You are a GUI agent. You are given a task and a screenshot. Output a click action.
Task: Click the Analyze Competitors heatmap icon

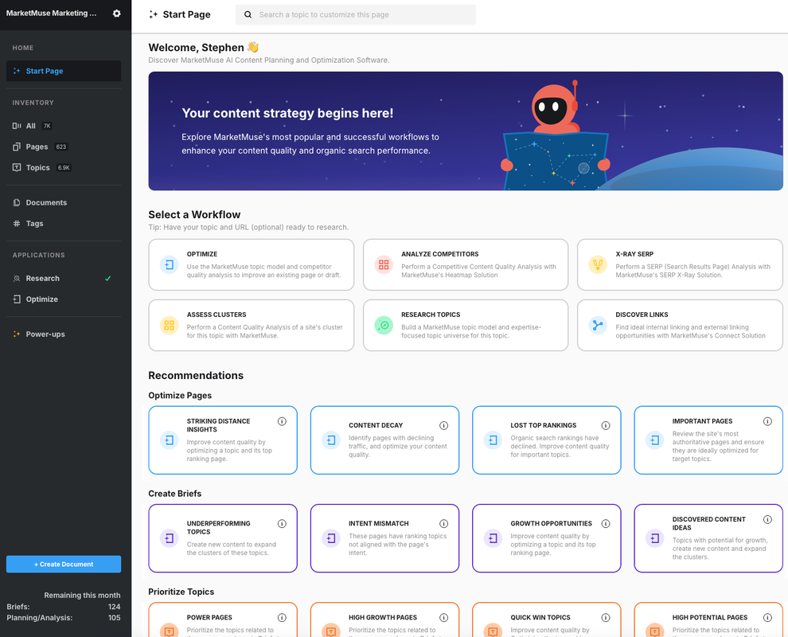(384, 264)
